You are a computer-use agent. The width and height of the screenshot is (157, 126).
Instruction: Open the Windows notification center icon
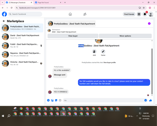153,116
